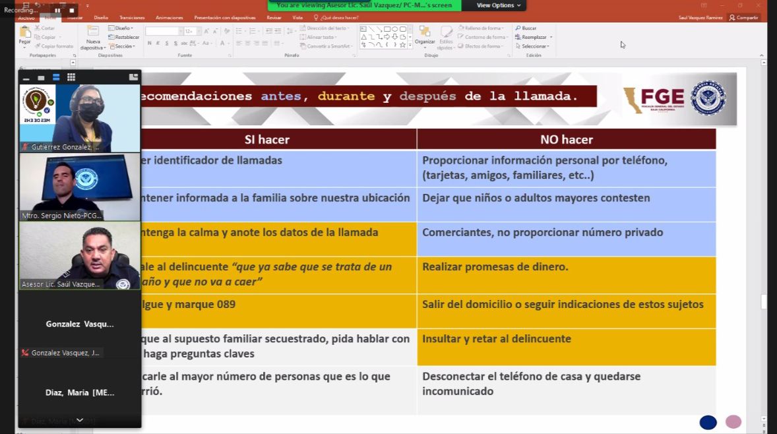Toggle the Zoom panel pop-out view icon

(133, 77)
